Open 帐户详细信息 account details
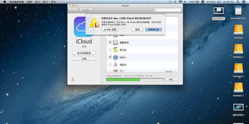Image resolution: width=249 pixels, height=124 pixels. pos(84,53)
